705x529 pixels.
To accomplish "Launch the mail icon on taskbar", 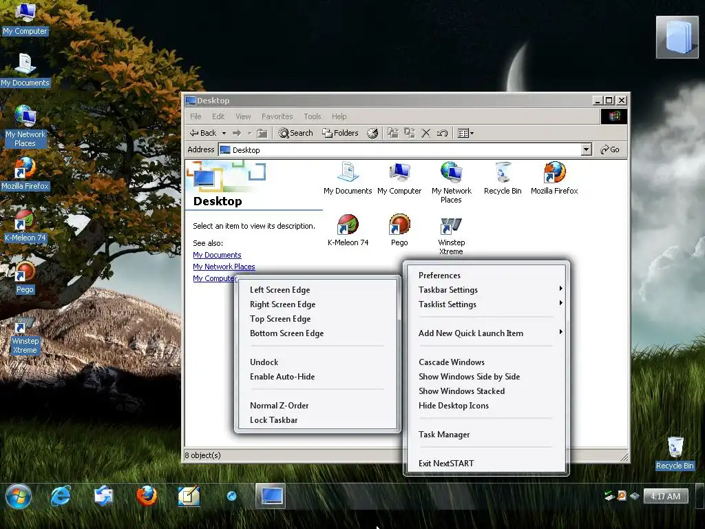I will 103,496.
